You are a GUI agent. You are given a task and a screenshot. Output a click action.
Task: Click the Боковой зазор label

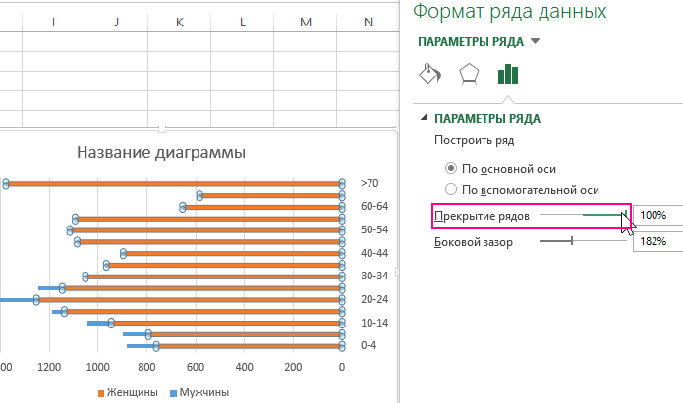(x=474, y=242)
